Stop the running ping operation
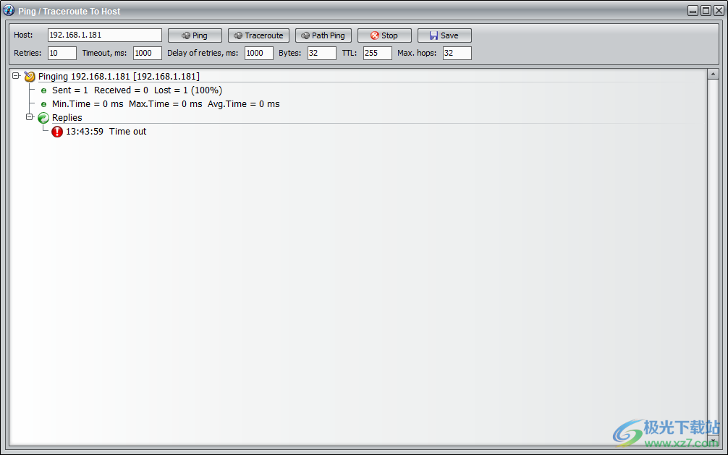The image size is (728, 455). 384,35
